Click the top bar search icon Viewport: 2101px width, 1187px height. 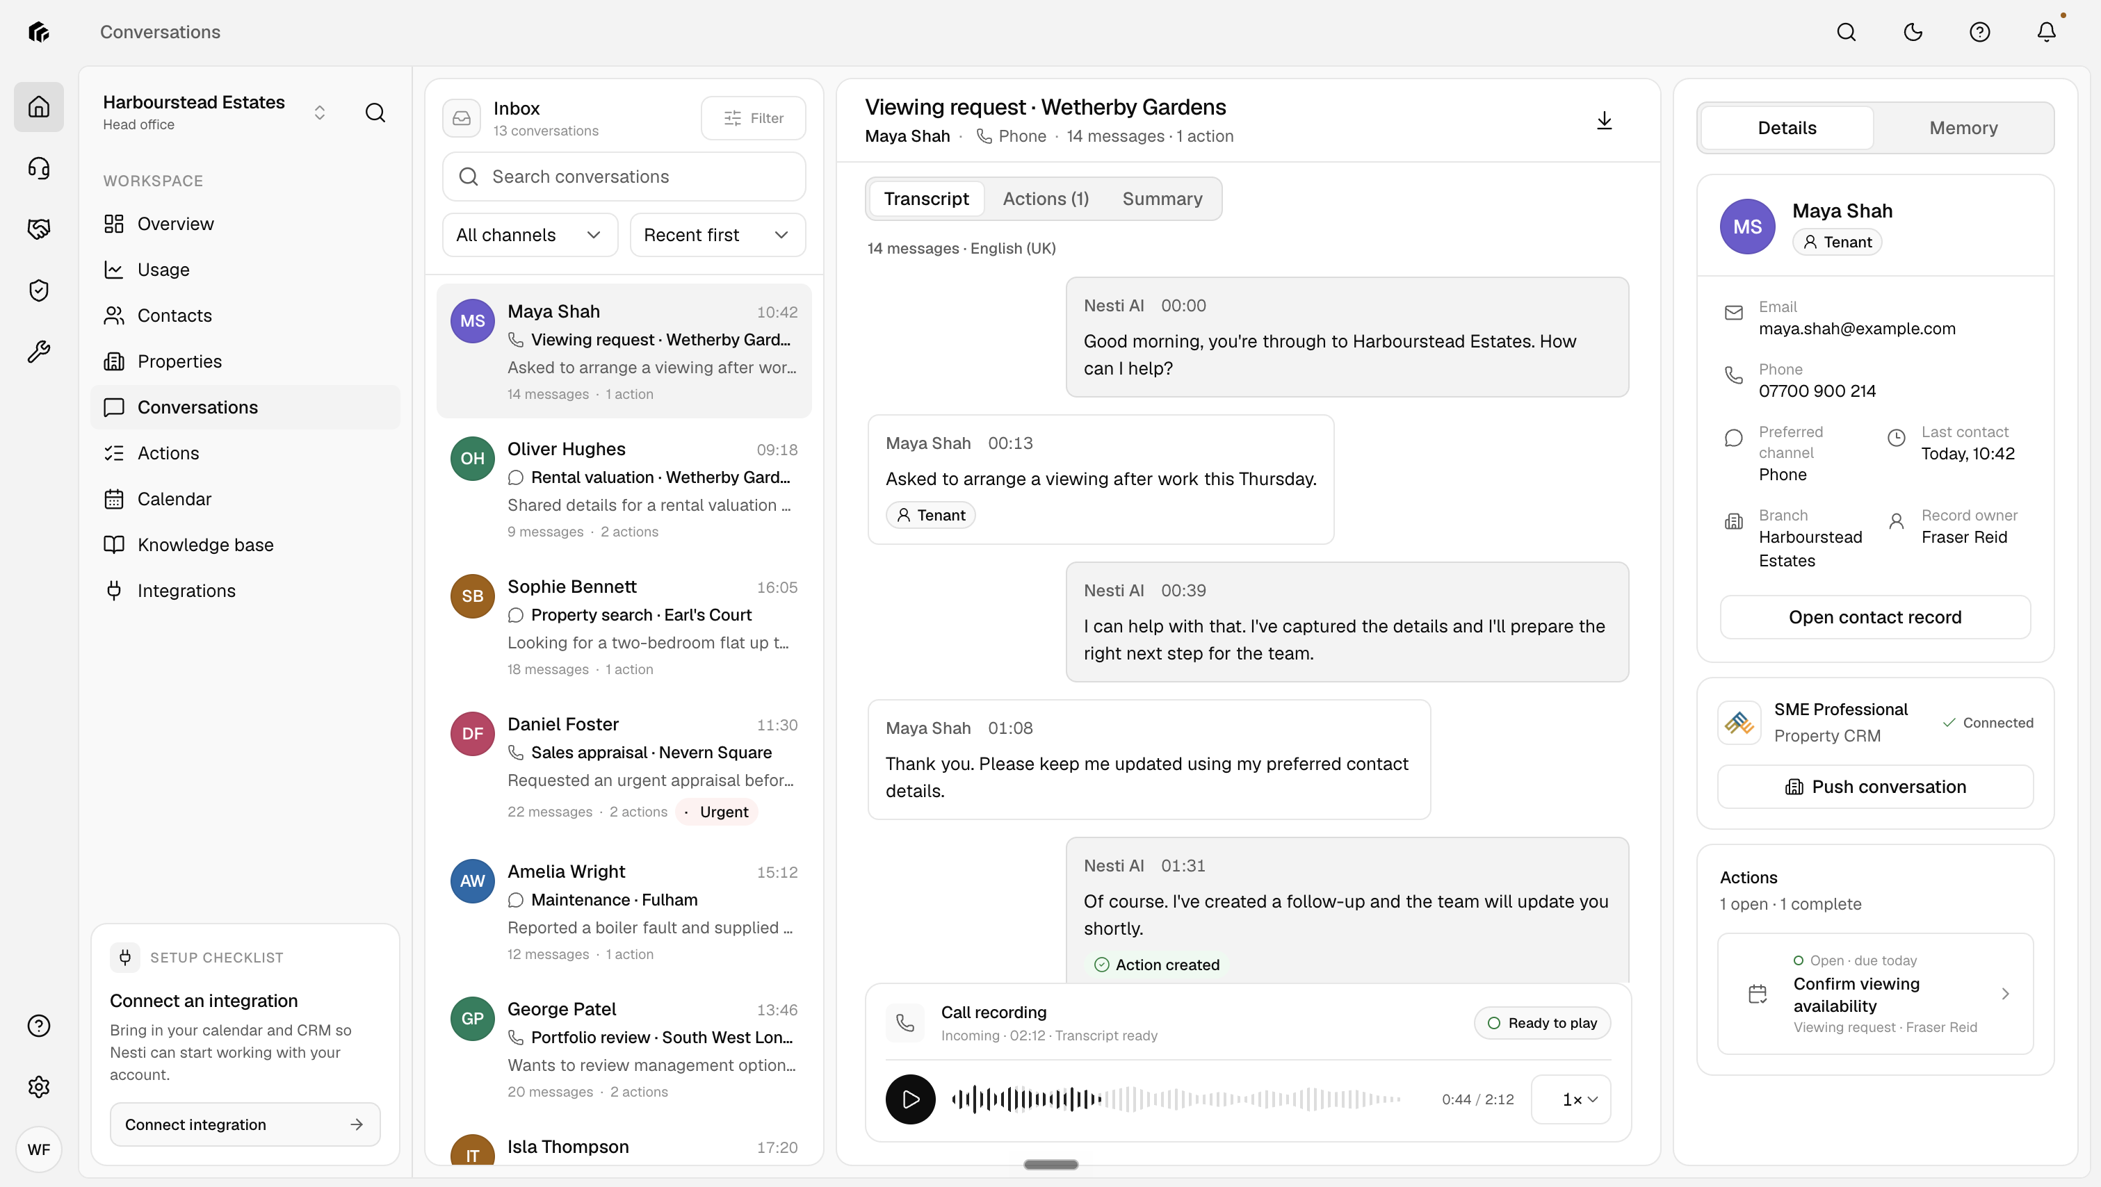click(x=1847, y=32)
